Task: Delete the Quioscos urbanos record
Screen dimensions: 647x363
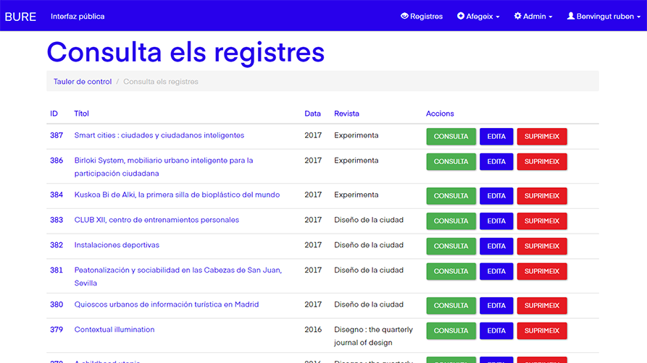Action: click(x=541, y=306)
